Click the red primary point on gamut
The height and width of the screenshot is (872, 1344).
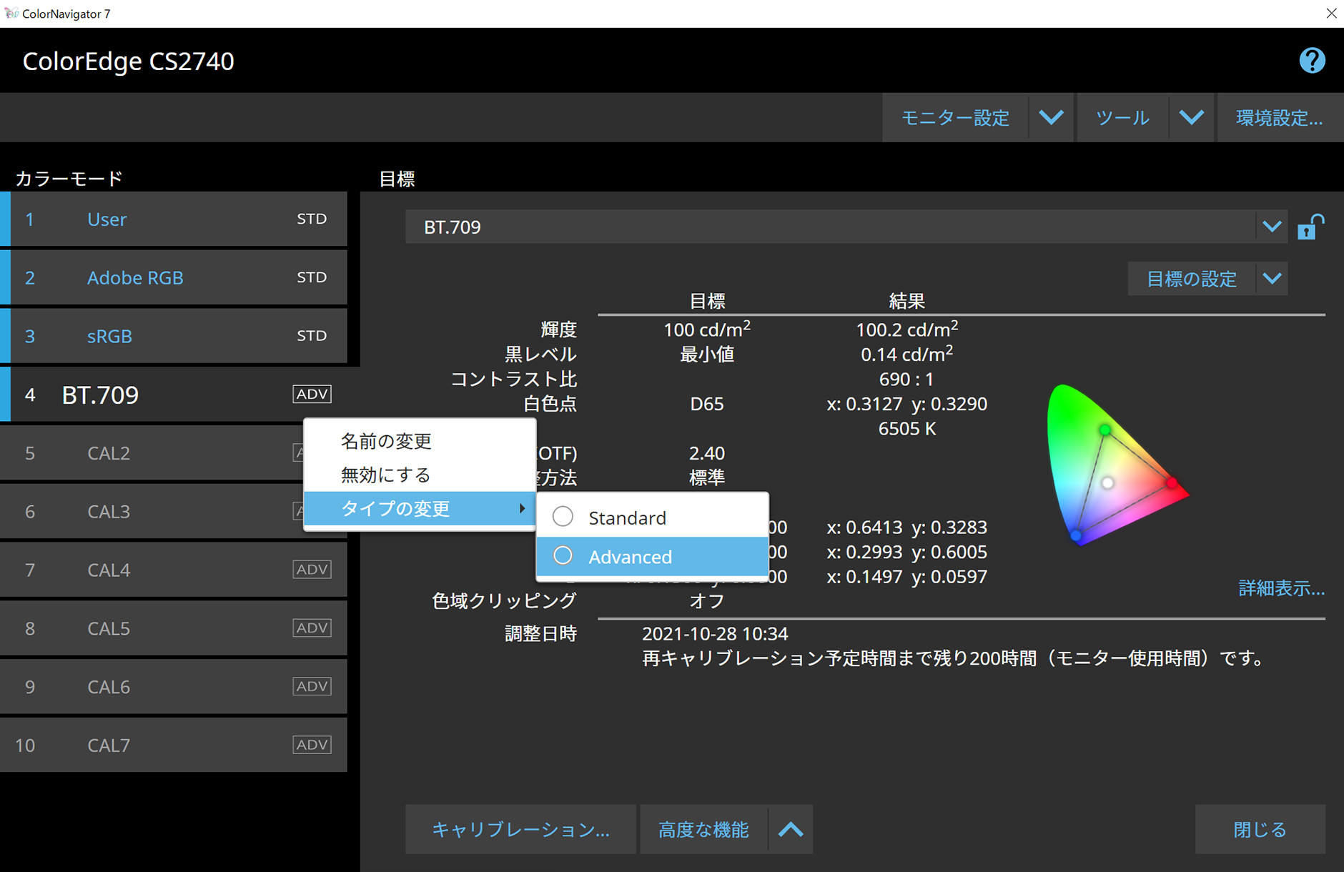click(1172, 483)
